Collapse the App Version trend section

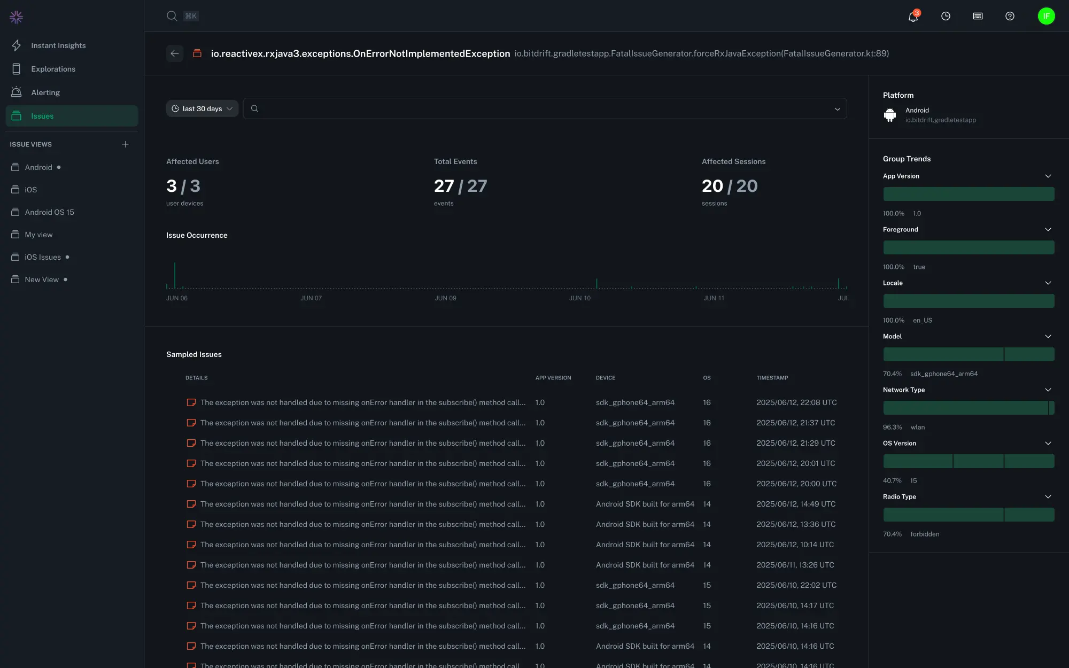click(x=1048, y=176)
